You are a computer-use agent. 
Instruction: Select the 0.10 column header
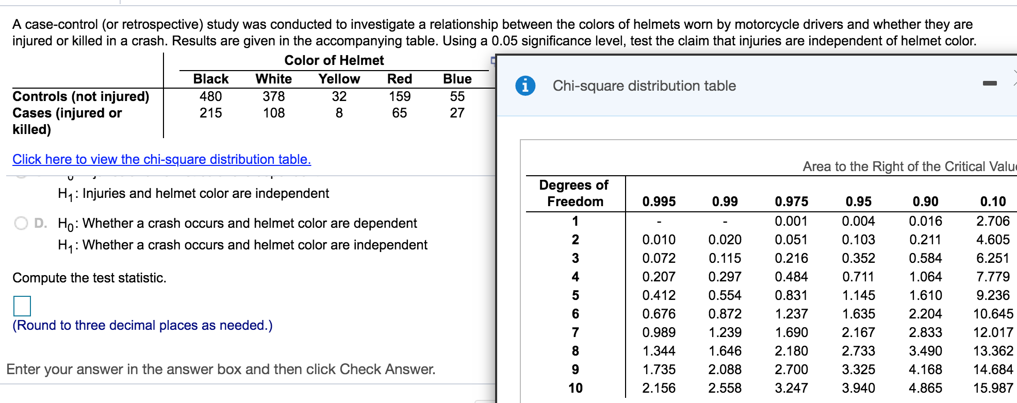pos(993,202)
